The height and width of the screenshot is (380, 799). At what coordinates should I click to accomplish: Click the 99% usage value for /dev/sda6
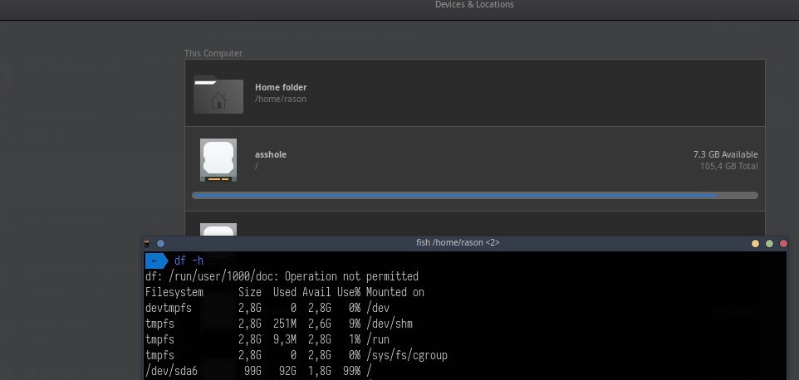(351, 371)
